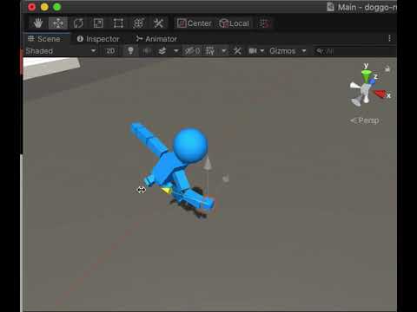Click the blue character's head sphere
The height and width of the screenshot is (312, 417).
click(190, 146)
